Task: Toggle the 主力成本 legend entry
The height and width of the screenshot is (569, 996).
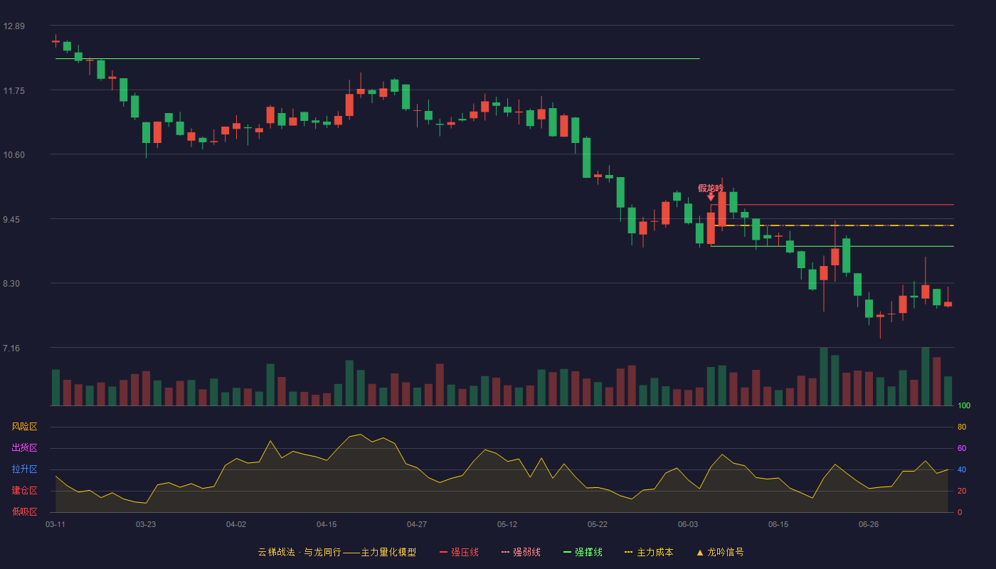Action: click(649, 552)
